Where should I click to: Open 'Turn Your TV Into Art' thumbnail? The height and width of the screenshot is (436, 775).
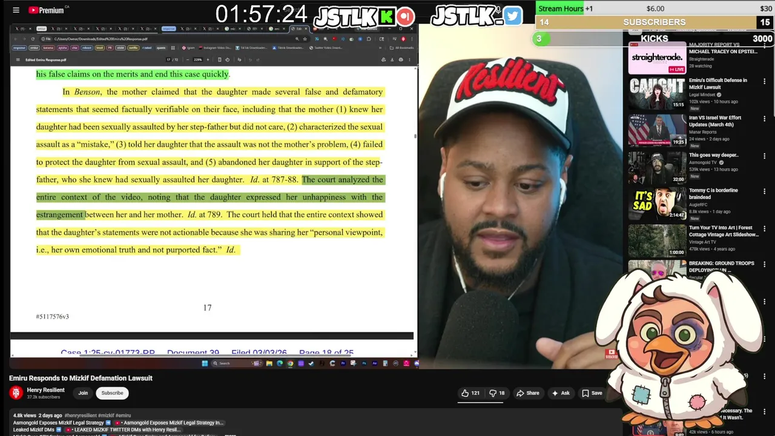(657, 240)
